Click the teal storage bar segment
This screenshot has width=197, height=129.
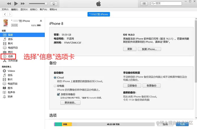(59, 124)
